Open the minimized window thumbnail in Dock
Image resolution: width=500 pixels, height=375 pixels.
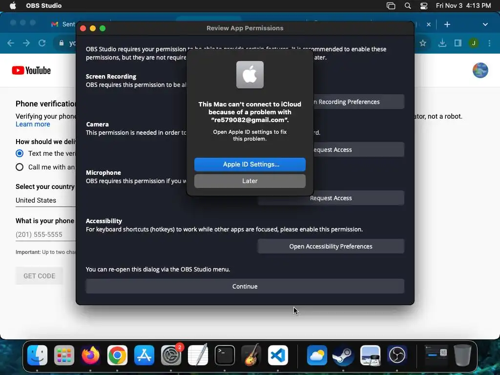(x=436, y=354)
